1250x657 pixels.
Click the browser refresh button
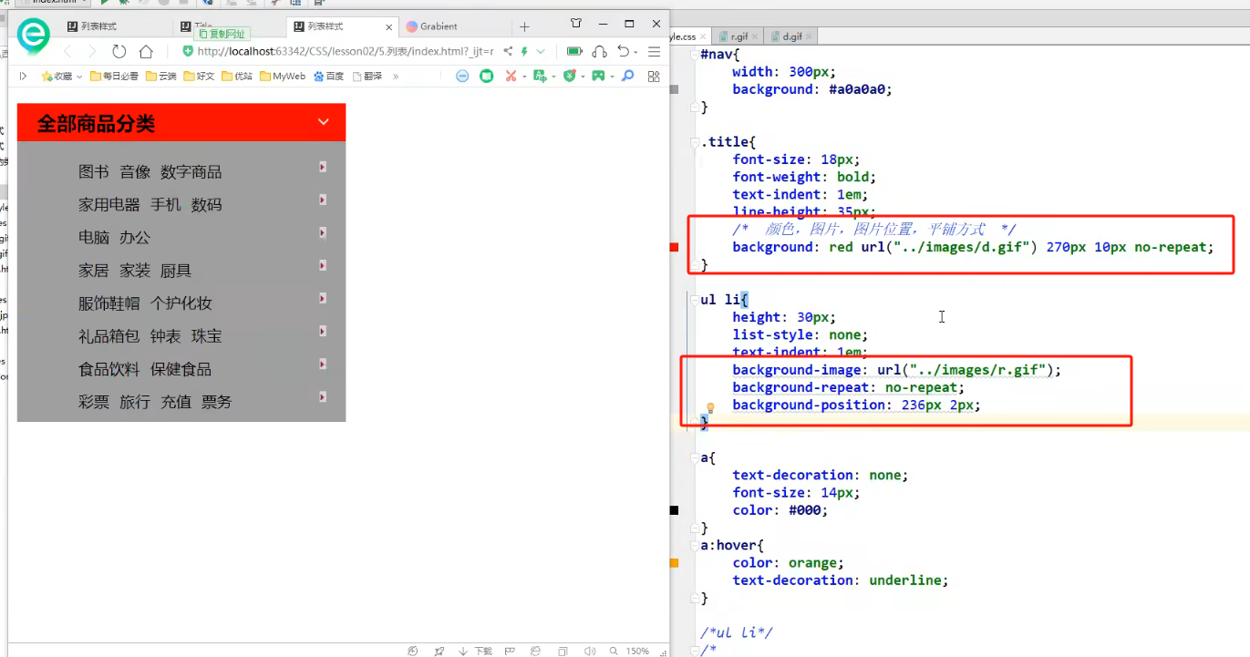(119, 52)
